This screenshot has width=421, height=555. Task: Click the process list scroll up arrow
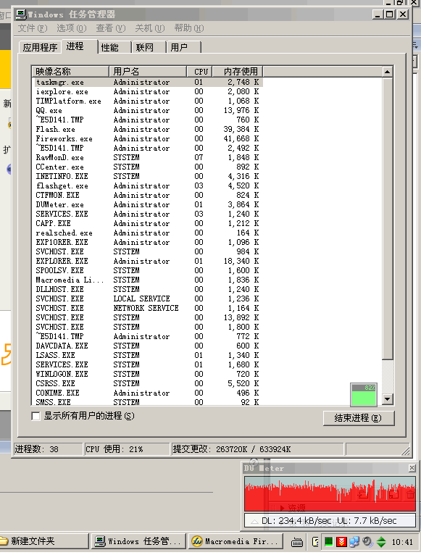pos(388,72)
